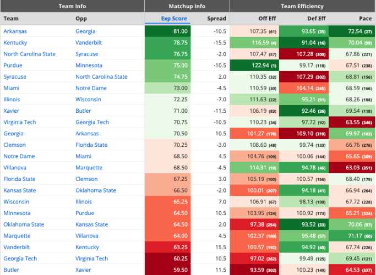The image size is (376, 275).
Task: Open Vanderbilt team link in Team column
Action: pyautogui.click(x=17, y=247)
